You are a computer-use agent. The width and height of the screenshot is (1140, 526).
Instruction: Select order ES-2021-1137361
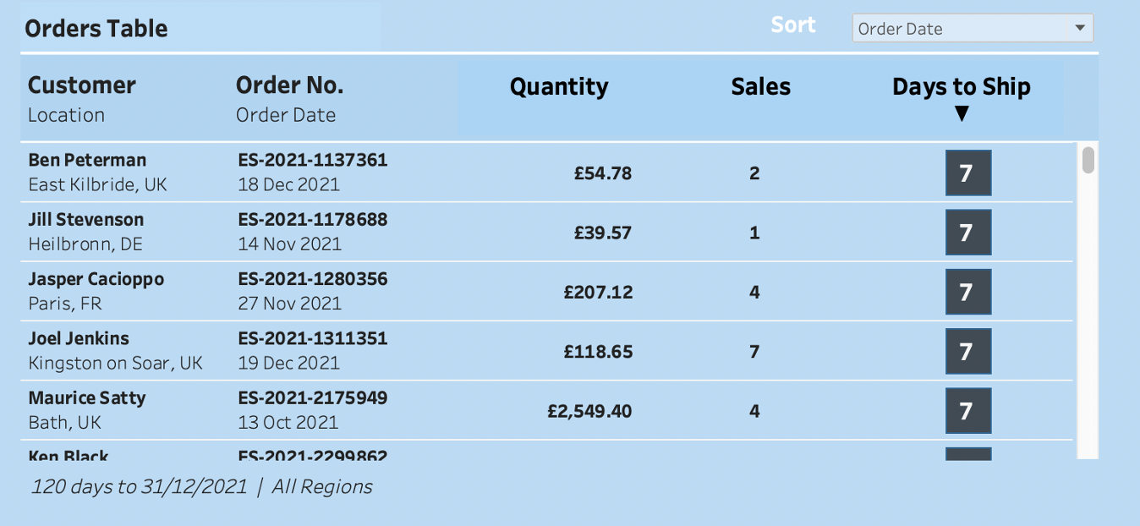(x=313, y=160)
